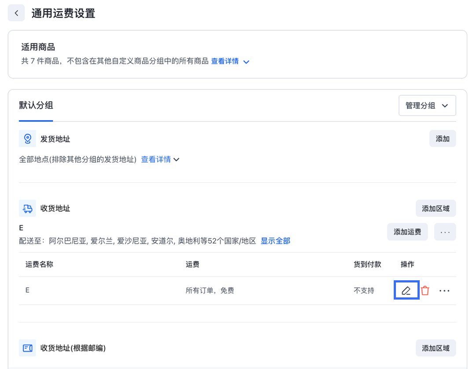This screenshot has width=476, height=369.
Task: Open the 管理分组 dropdown
Action: pyautogui.click(x=427, y=105)
